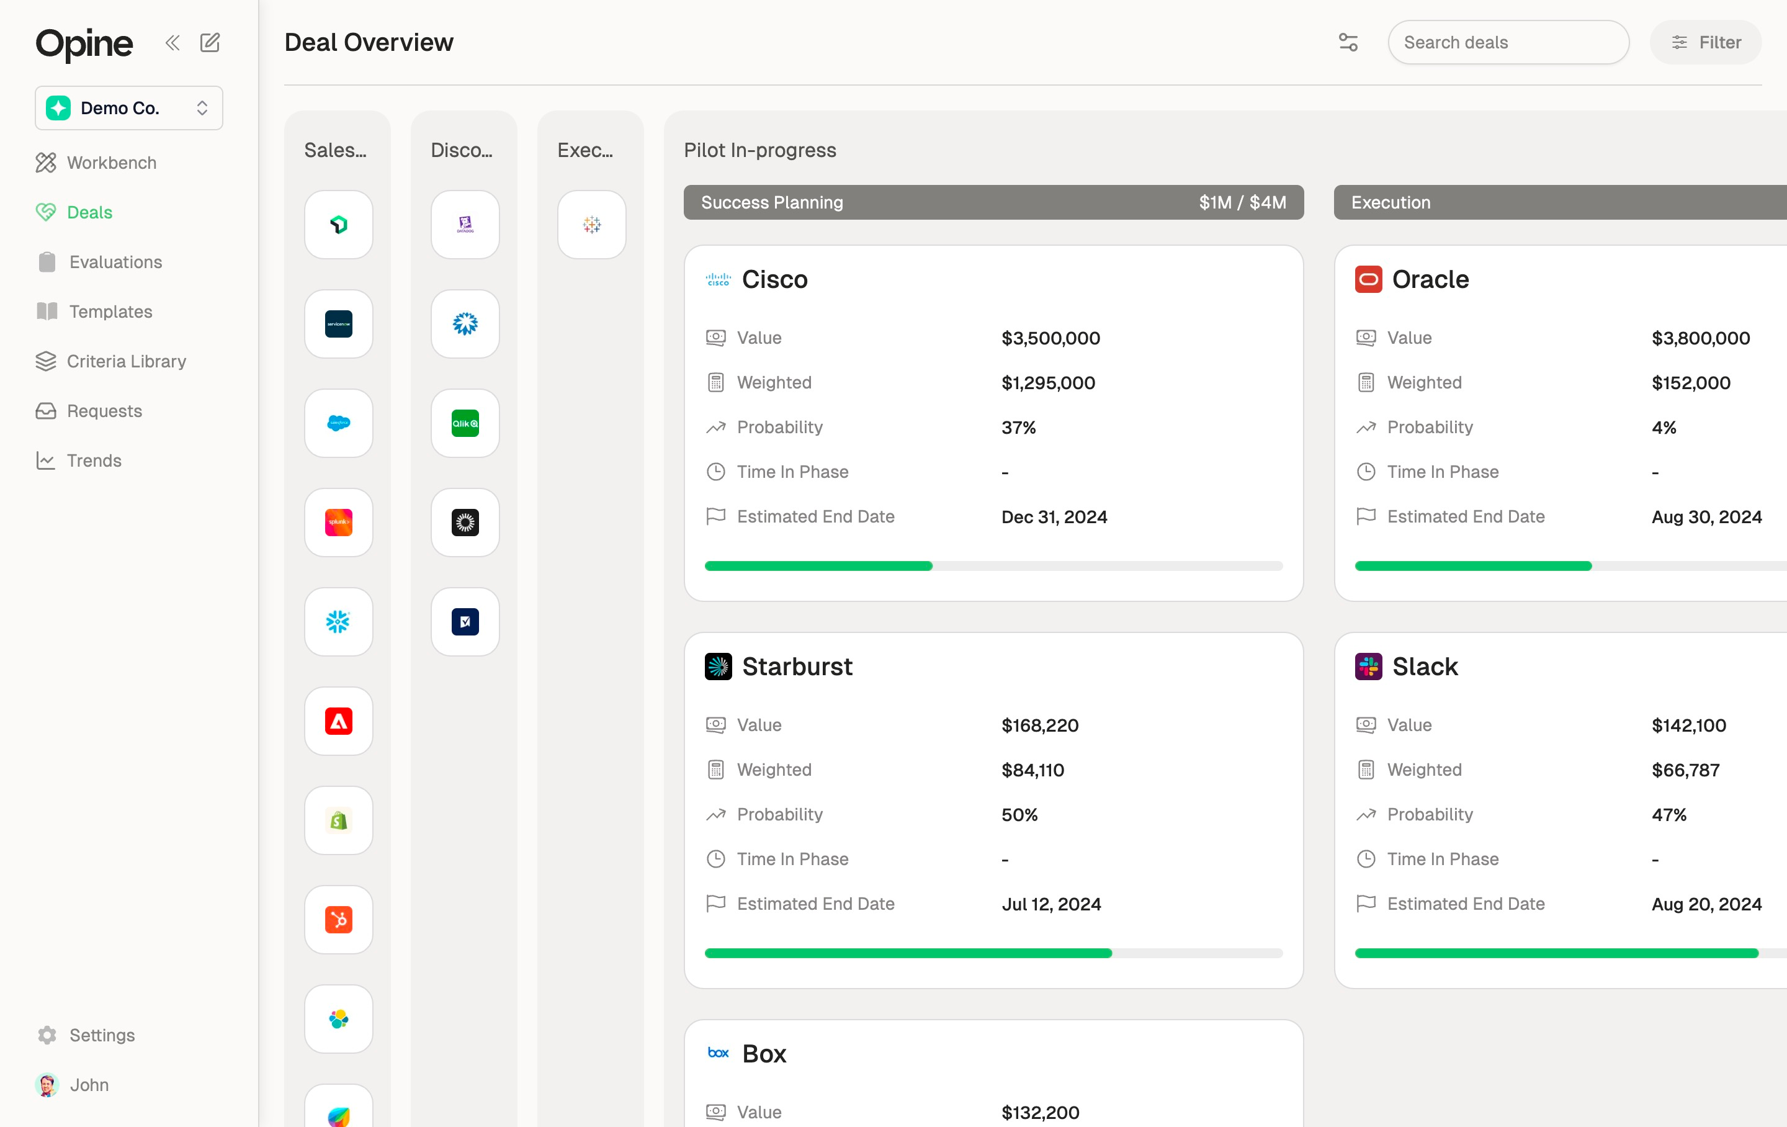Click the Box logo on its deal card

point(718,1054)
